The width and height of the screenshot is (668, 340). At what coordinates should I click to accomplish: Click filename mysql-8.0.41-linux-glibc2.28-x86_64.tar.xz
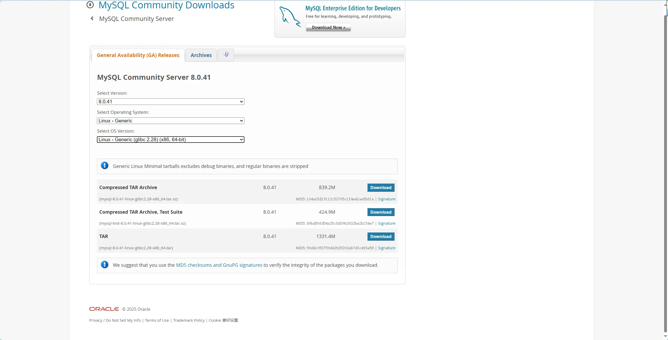(x=139, y=199)
